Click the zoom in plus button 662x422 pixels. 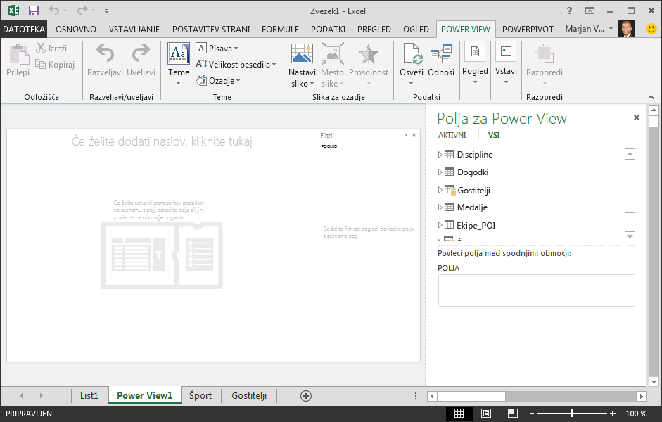pos(612,414)
